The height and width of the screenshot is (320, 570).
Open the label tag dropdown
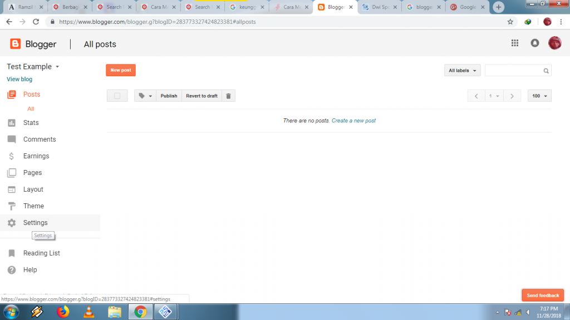click(x=145, y=96)
